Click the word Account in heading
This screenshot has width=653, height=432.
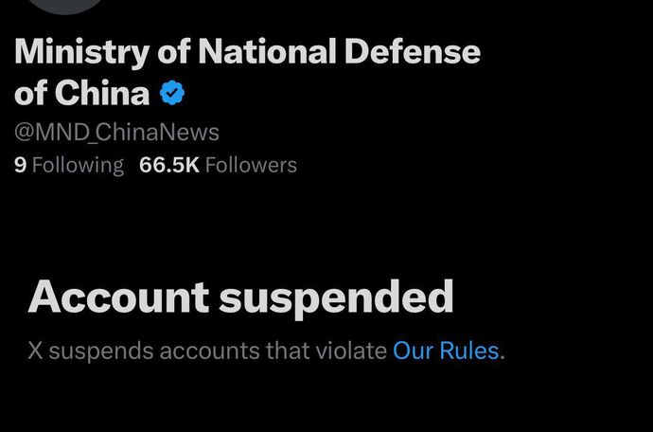click(118, 297)
